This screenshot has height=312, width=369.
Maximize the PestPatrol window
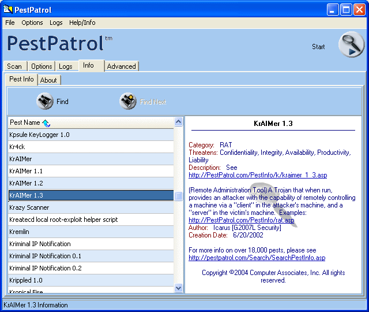tap(346, 10)
